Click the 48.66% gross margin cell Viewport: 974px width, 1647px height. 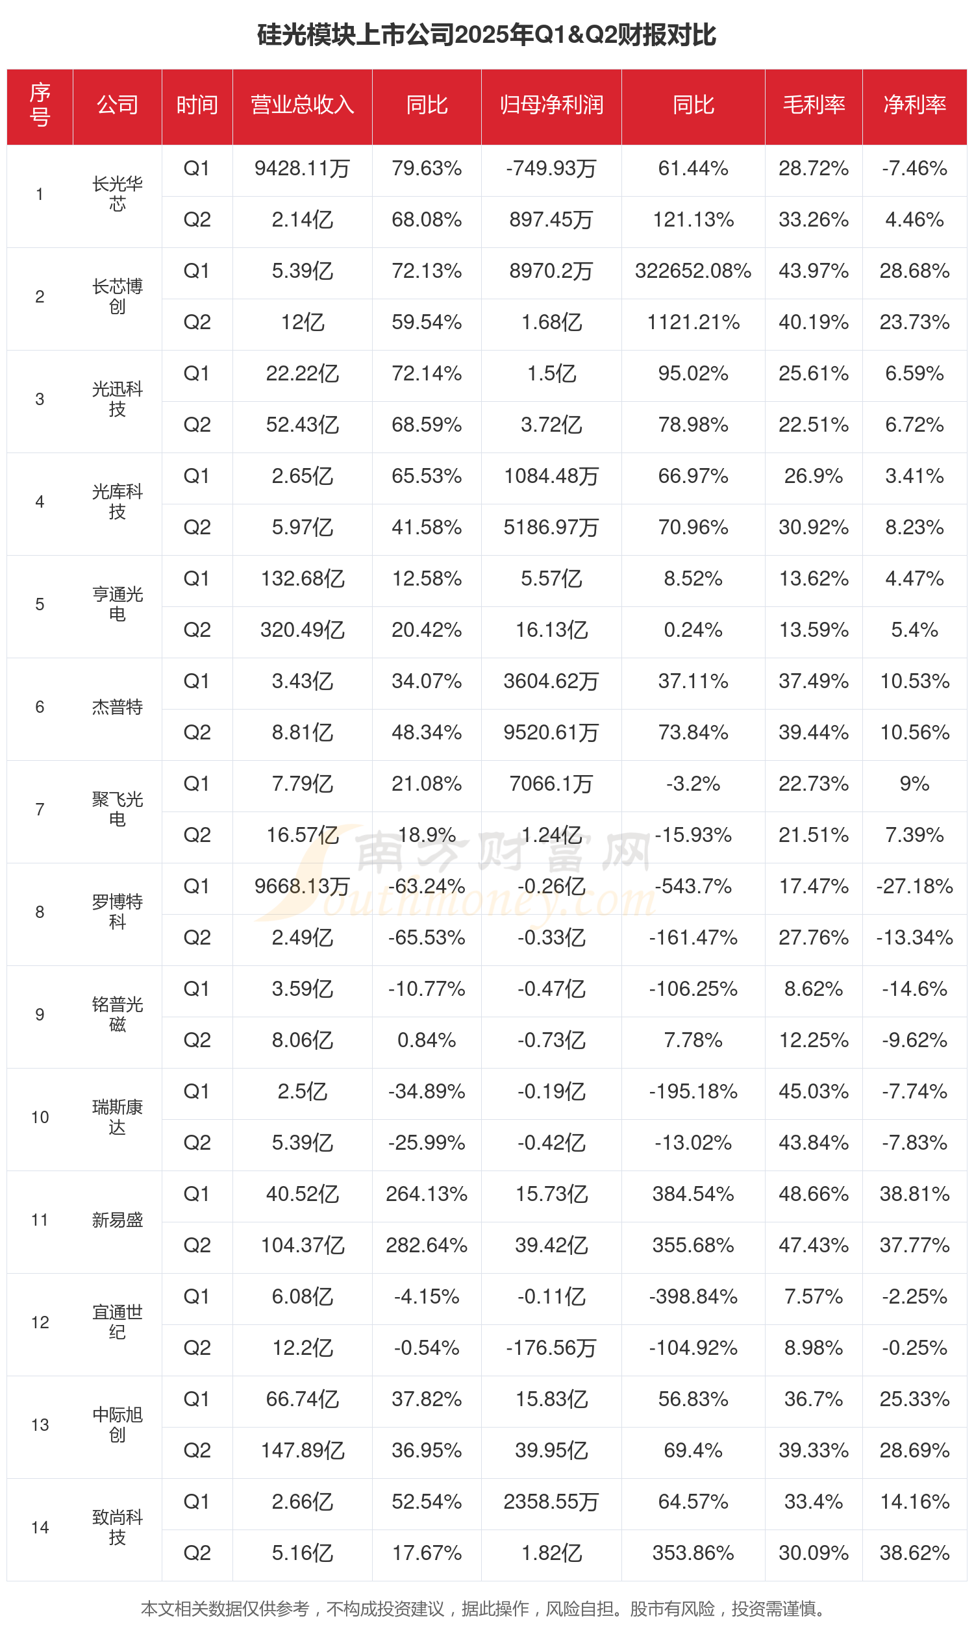point(813,1194)
